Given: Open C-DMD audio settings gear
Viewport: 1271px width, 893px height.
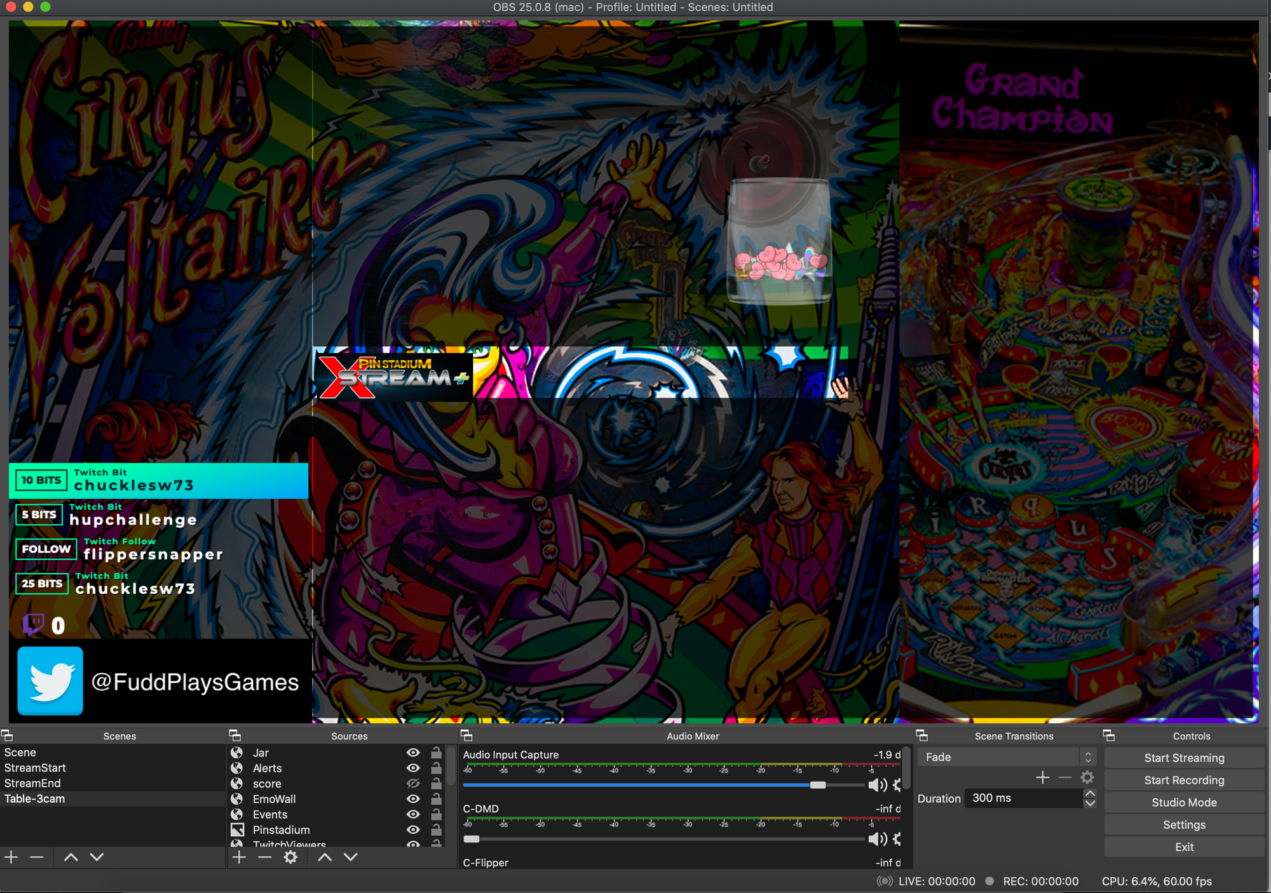Looking at the screenshot, I should [897, 839].
